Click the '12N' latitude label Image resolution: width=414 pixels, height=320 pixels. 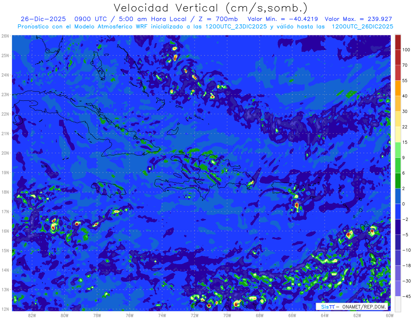(5, 309)
